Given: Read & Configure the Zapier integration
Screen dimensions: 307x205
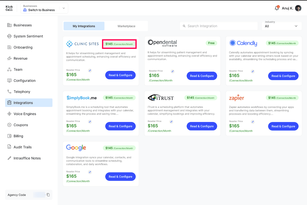Looking at the screenshot, I should 283,126.
